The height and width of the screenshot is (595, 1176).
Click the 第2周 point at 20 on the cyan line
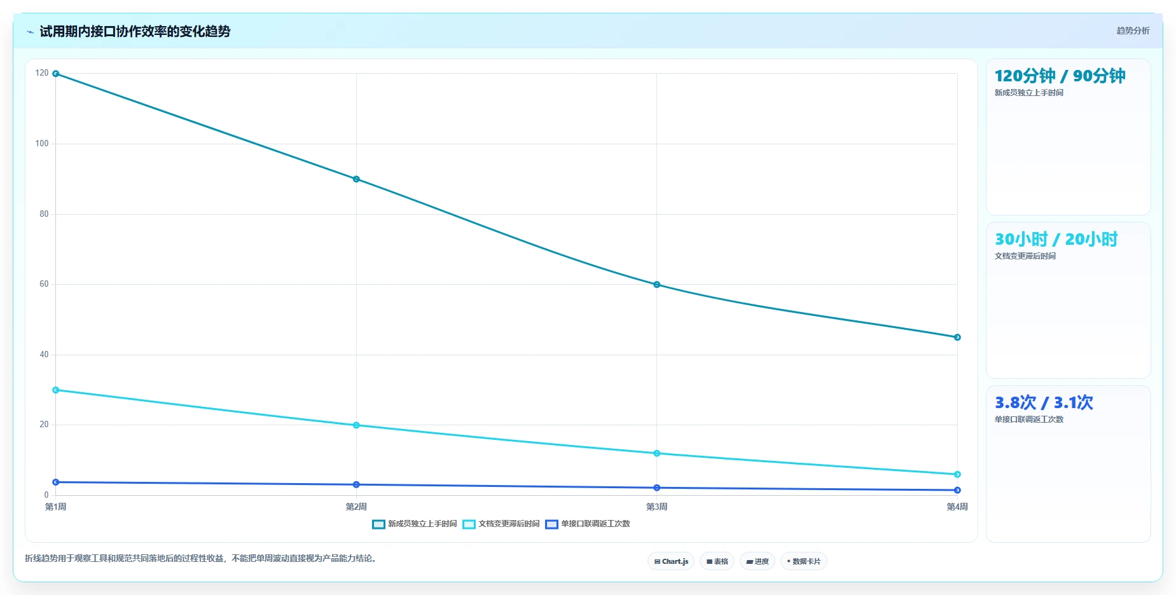coord(356,425)
